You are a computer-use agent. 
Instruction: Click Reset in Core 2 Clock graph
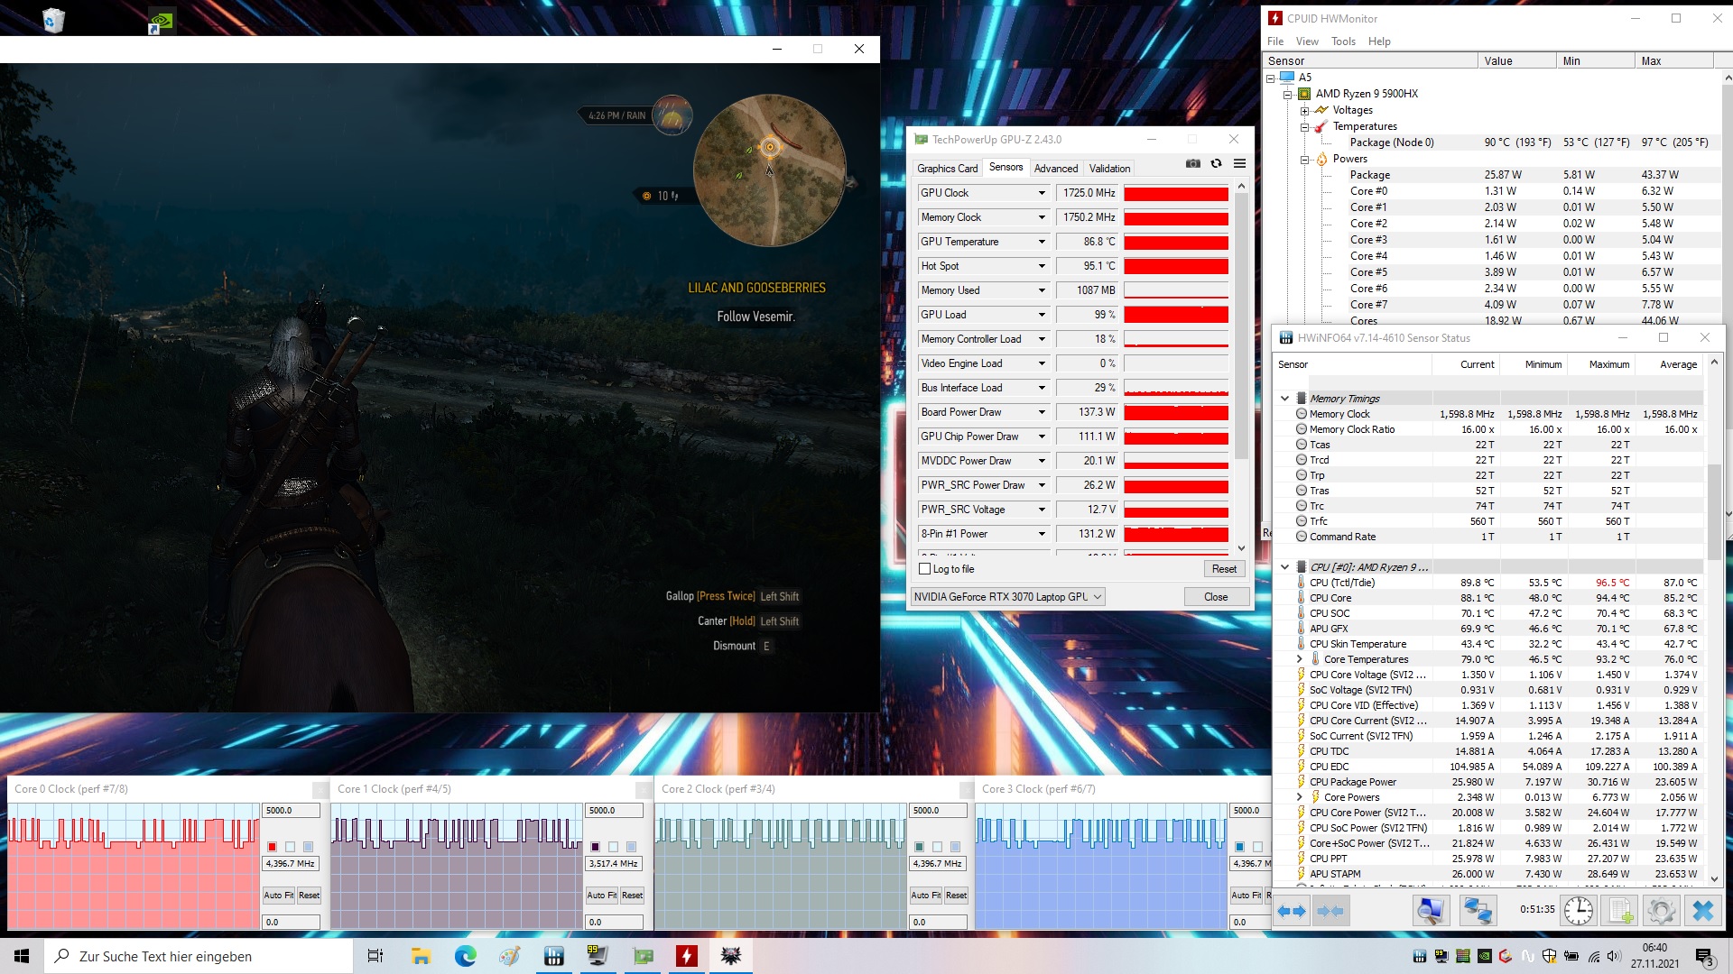(956, 896)
